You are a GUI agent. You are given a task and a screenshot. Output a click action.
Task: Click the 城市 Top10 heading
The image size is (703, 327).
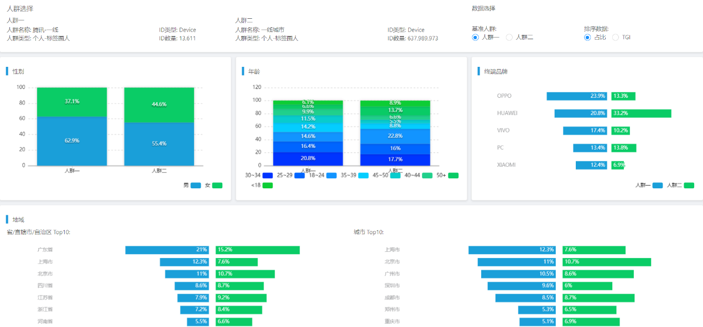pos(369,232)
